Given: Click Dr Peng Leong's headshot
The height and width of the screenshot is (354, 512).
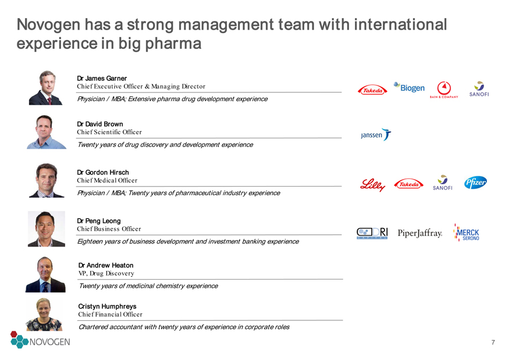Looking at the screenshot, I should 47,228.
